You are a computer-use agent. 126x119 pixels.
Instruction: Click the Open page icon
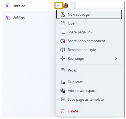[63, 23]
